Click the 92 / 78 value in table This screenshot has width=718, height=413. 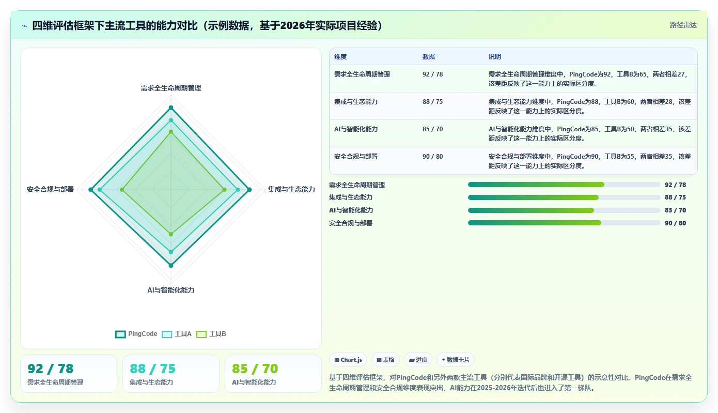pyautogui.click(x=433, y=74)
